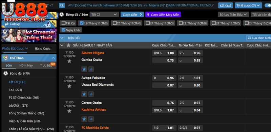
Task: Collapse the Thể Thao panel arrow
Action: tap(53, 58)
